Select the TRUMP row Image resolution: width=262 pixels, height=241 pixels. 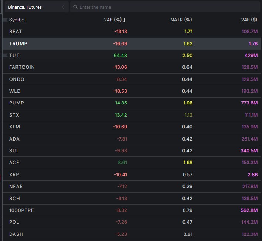(132, 43)
